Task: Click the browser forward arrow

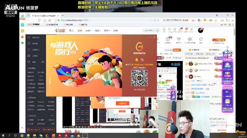Action: coord(34,20)
